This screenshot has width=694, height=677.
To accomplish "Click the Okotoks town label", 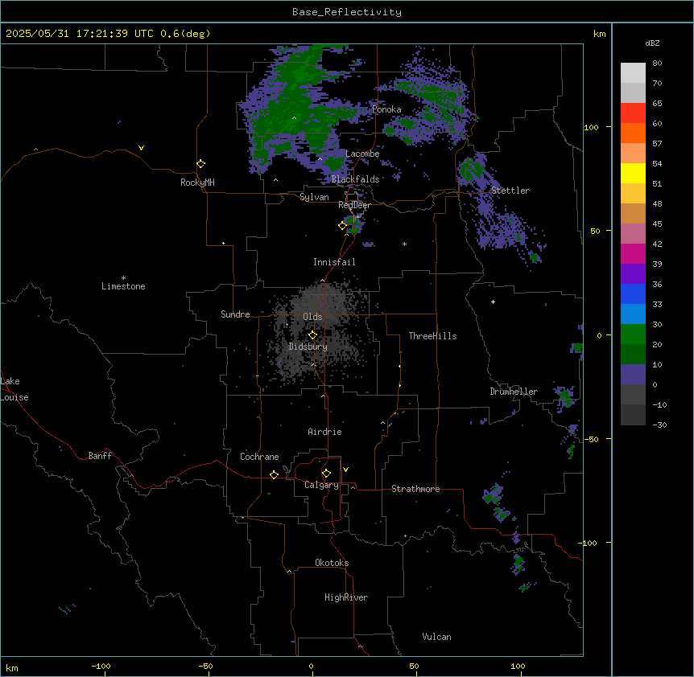I will coord(332,563).
